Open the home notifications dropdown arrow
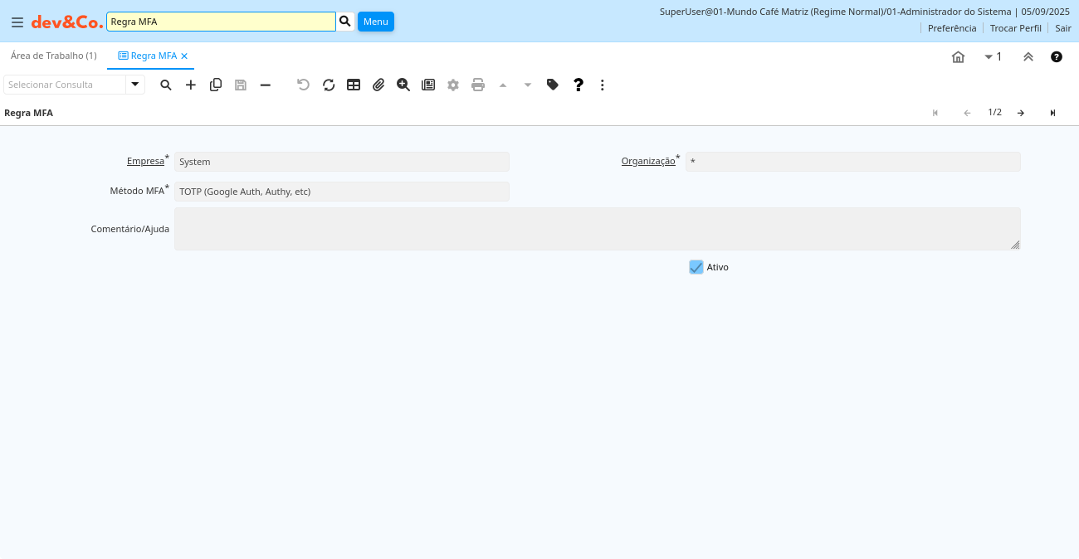The height and width of the screenshot is (559, 1079). [x=989, y=56]
